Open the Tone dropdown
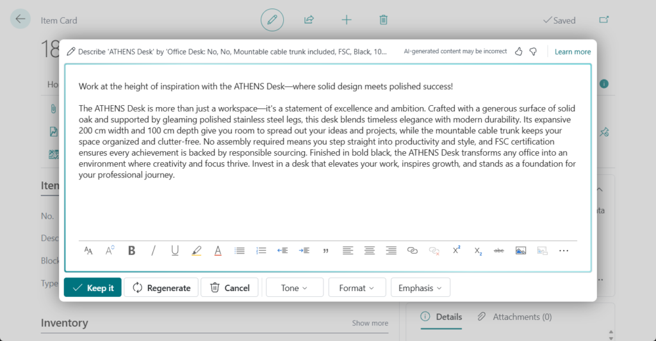Screen dimensions: 656x341 [294, 288]
